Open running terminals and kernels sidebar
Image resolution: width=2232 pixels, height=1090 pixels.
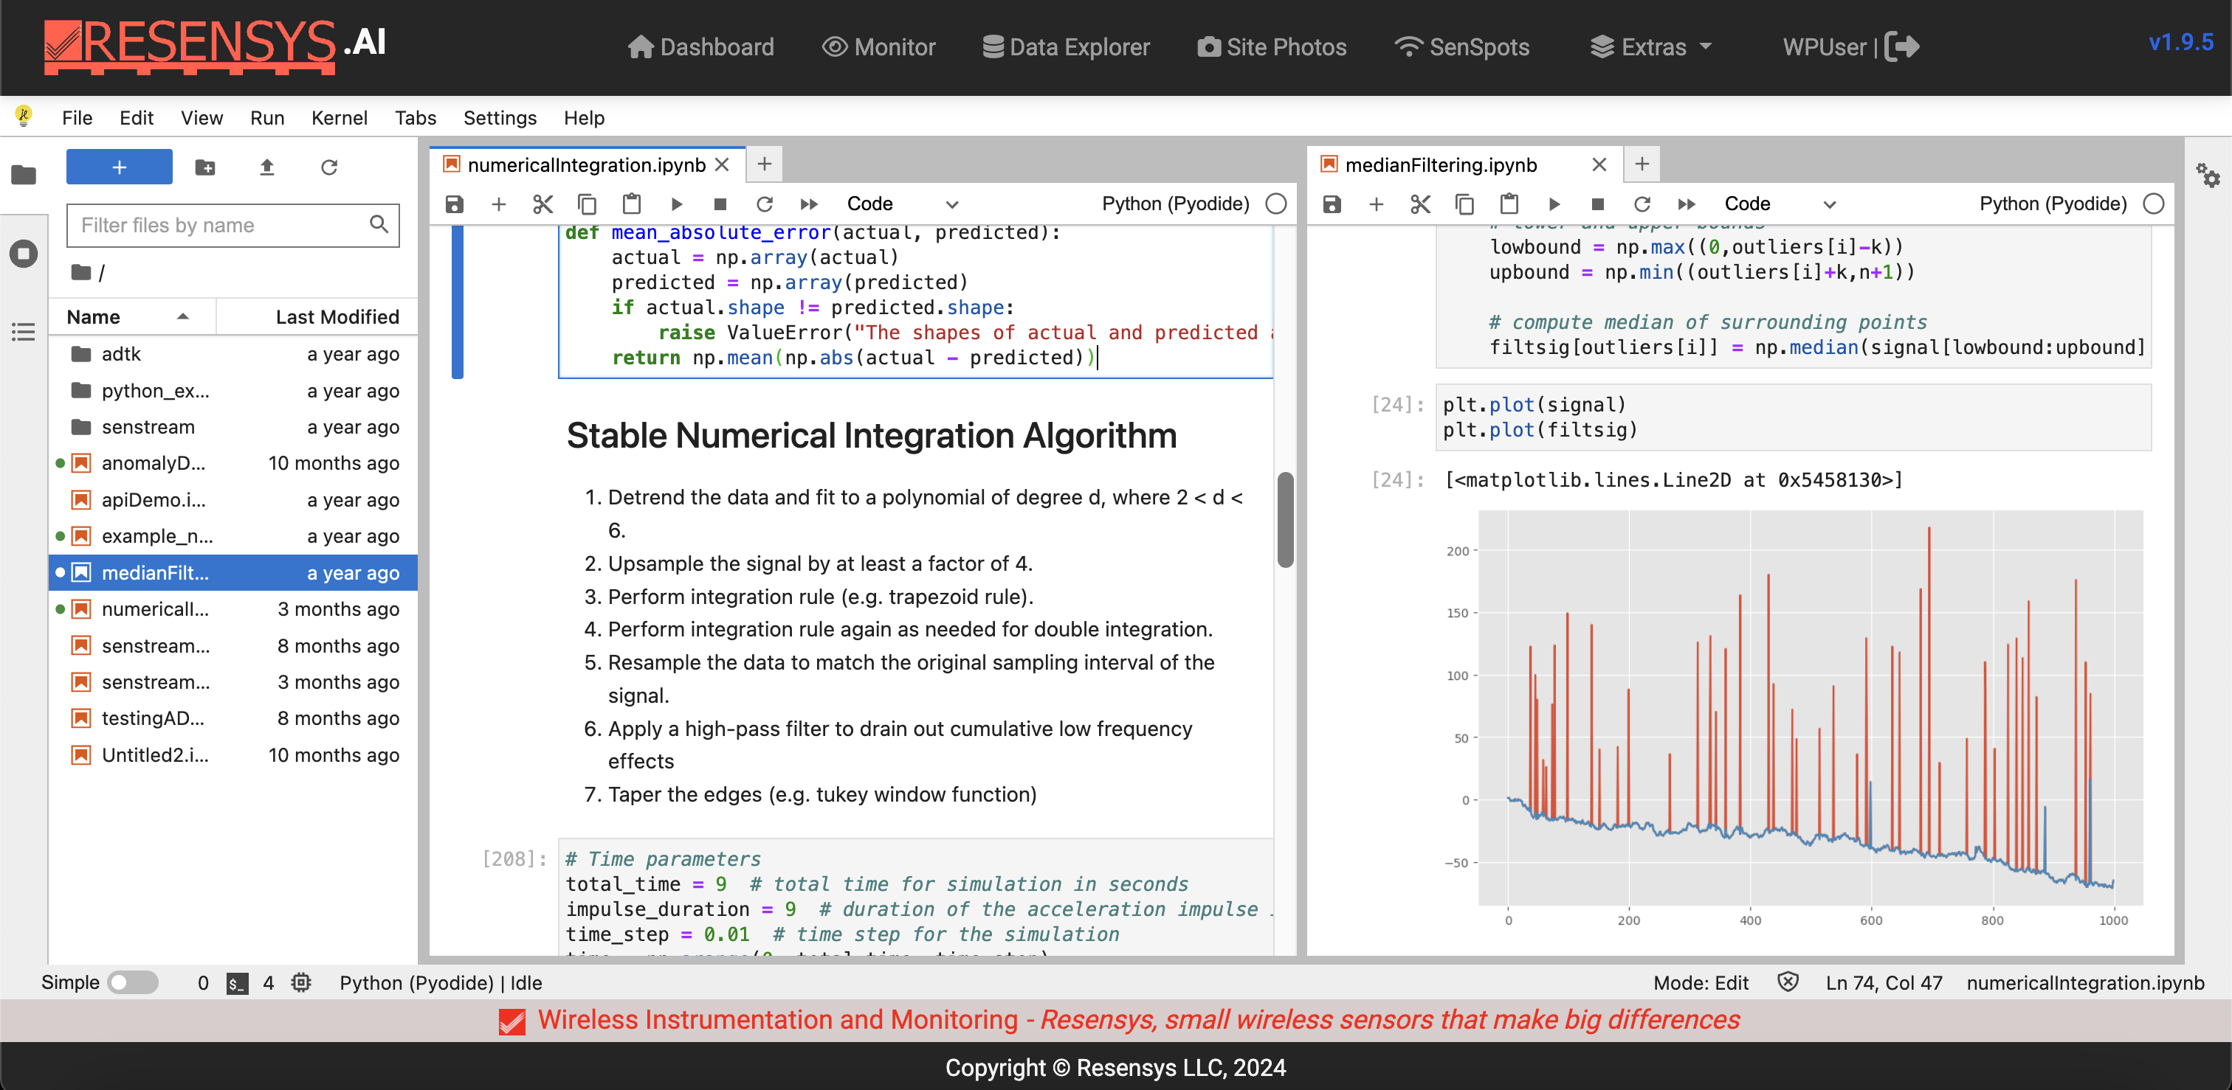pos(24,254)
